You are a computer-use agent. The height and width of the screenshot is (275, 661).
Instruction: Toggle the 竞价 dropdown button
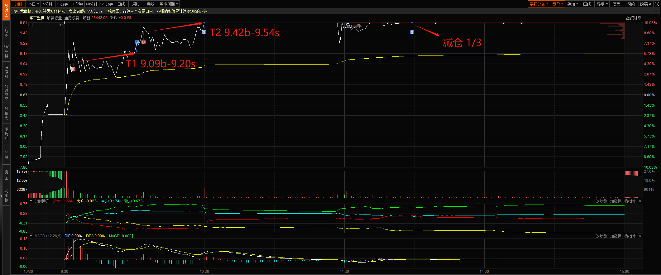[x=558, y=4]
